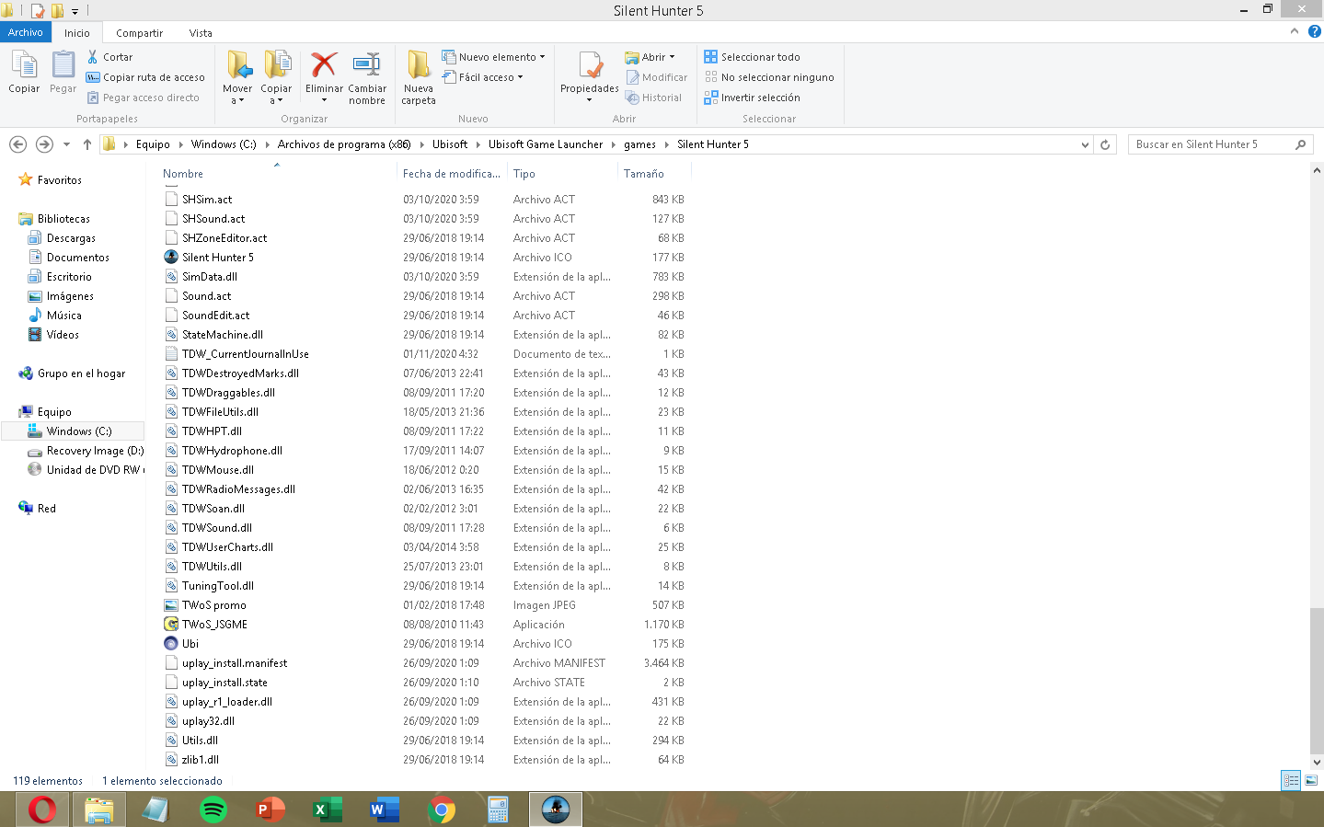Click Seleccionar todo
Screen dimensions: 1324x827
pos(752,57)
